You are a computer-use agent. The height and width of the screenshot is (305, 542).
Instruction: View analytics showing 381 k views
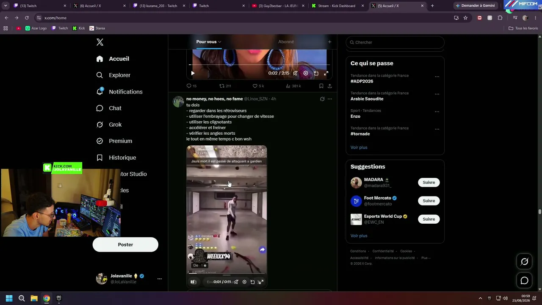click(293, 86)
